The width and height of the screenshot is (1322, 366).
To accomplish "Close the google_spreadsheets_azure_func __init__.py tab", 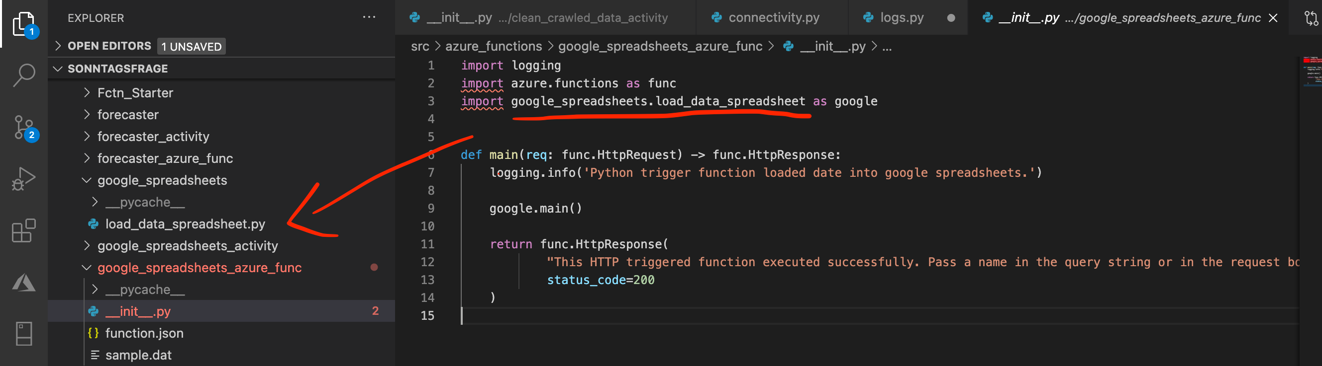I will (1273, 18).
